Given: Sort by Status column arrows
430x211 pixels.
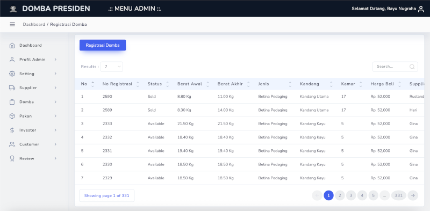Looking at the screenshot, I should (168, 84).
